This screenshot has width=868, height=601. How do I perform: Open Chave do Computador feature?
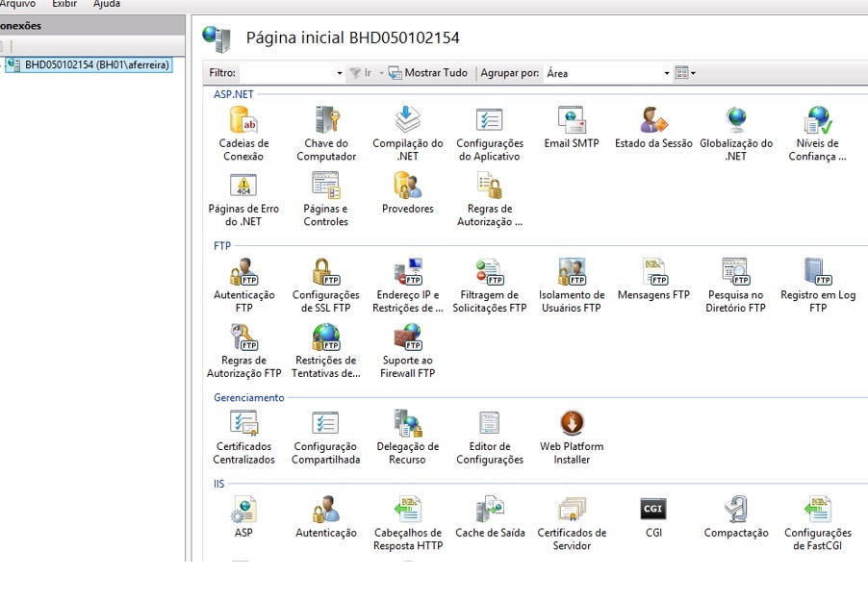point(326,135)
